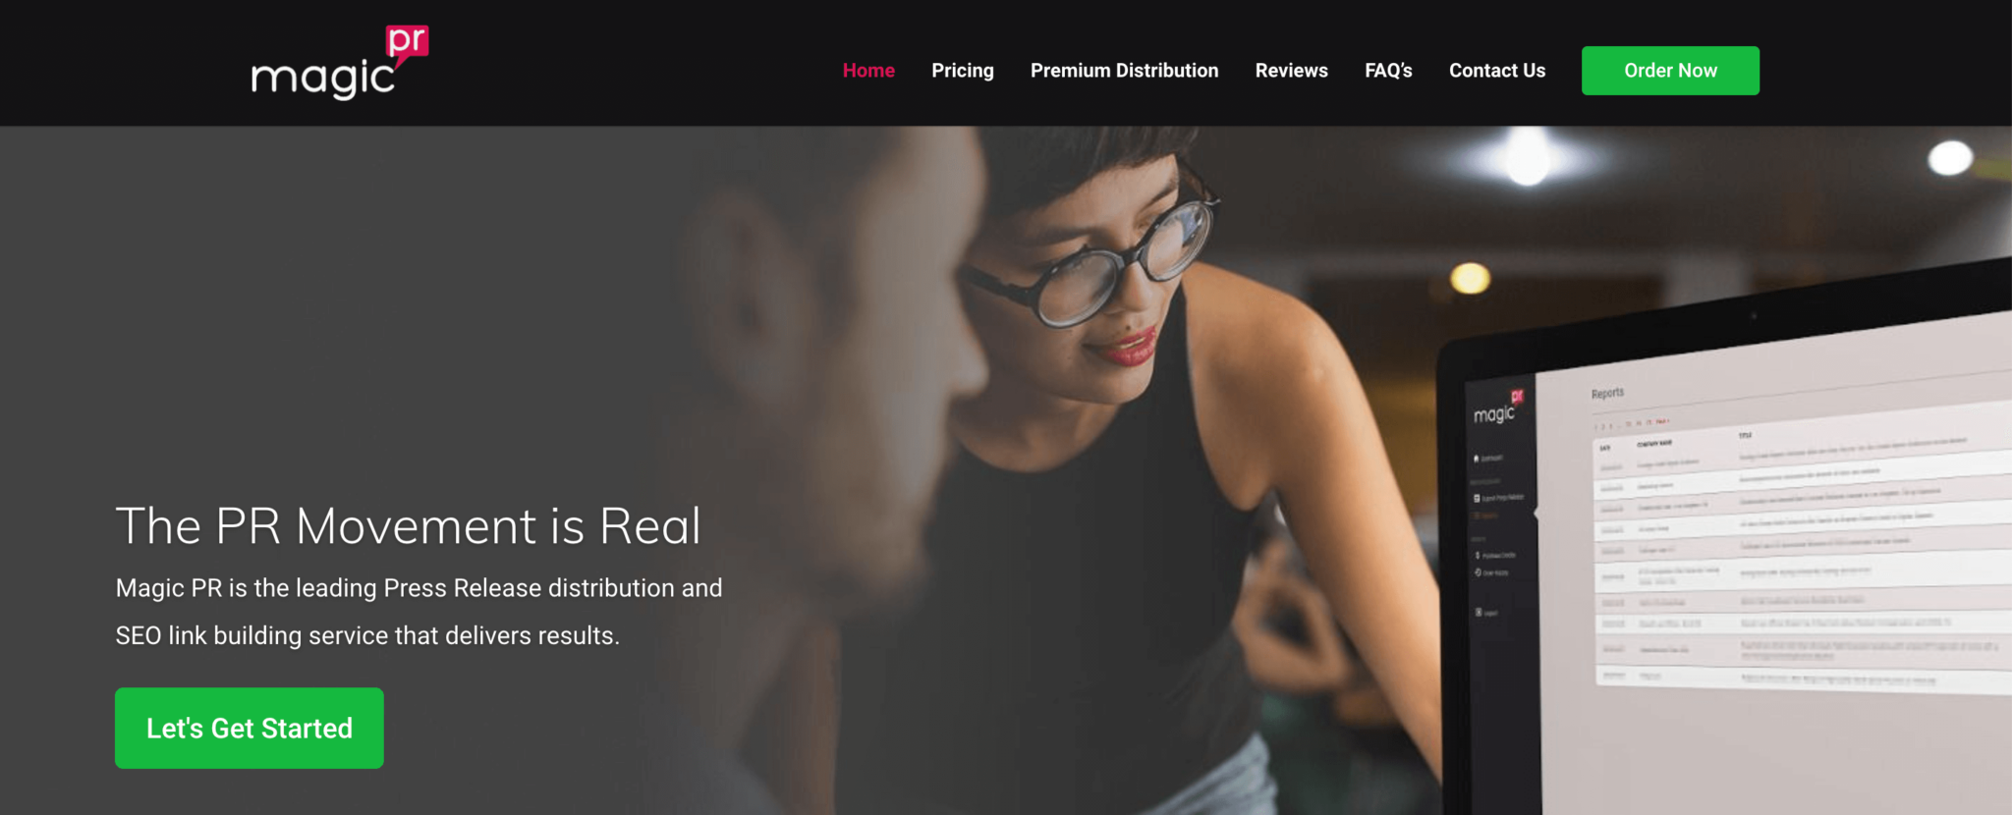Click the Let's Get Started button

click(250, 728)
